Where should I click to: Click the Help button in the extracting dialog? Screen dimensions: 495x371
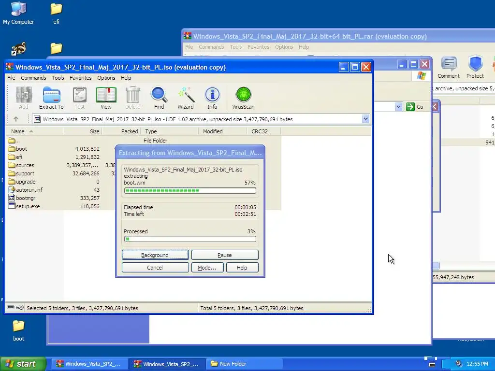242,268
